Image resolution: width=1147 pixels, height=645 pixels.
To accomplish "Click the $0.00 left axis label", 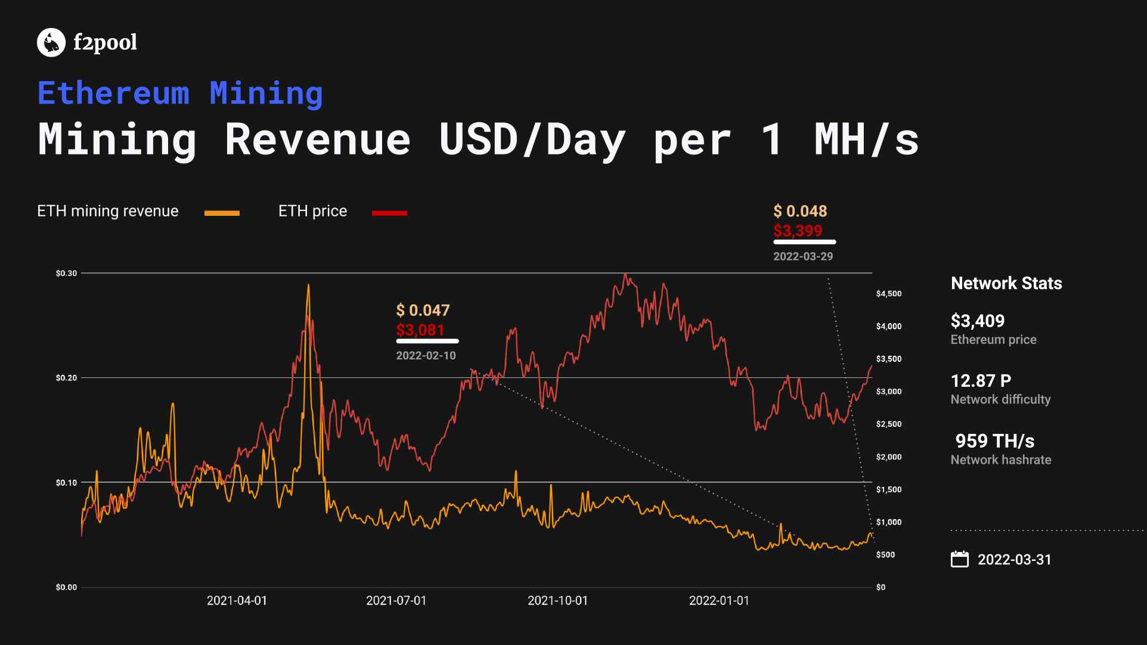I will pos(66,587).
